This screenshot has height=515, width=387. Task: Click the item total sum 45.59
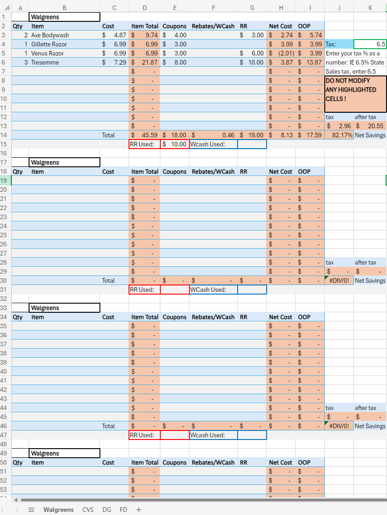(x=144, y=135)
